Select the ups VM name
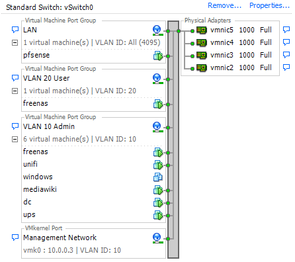This screenshot has width=295, height=262. coord(29,215)
